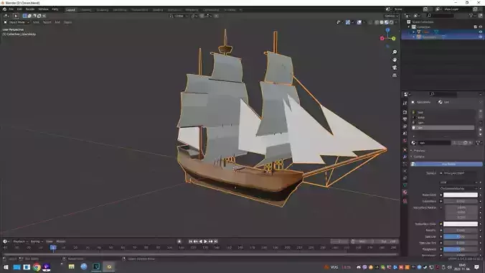Select the first material slot
Viewport: 485px width, 273px height.
[x=443, y=112]
